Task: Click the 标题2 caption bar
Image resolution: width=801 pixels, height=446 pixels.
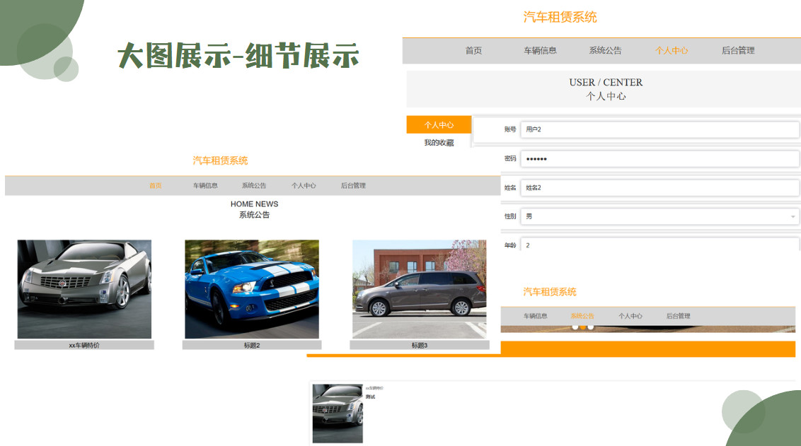Action: click(x=252, y=346)
